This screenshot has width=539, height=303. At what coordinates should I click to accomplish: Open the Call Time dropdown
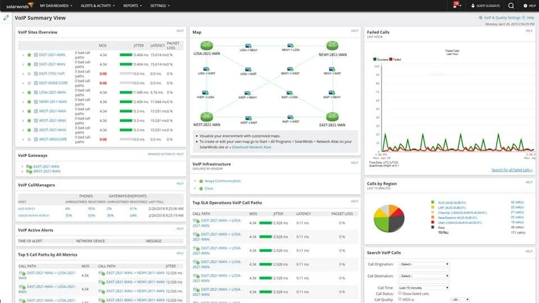pyautogui.click(x=424, y=287)
